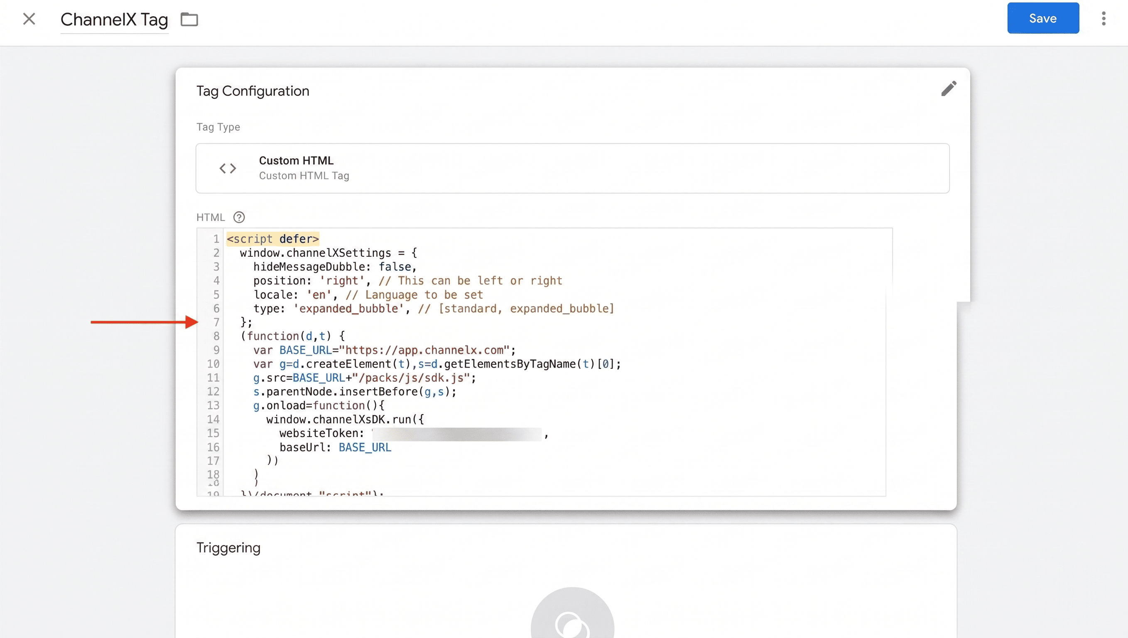Click the g.src sdk.js path line
This screenshot has height=638, width=1128.
(x=365, y=378)
